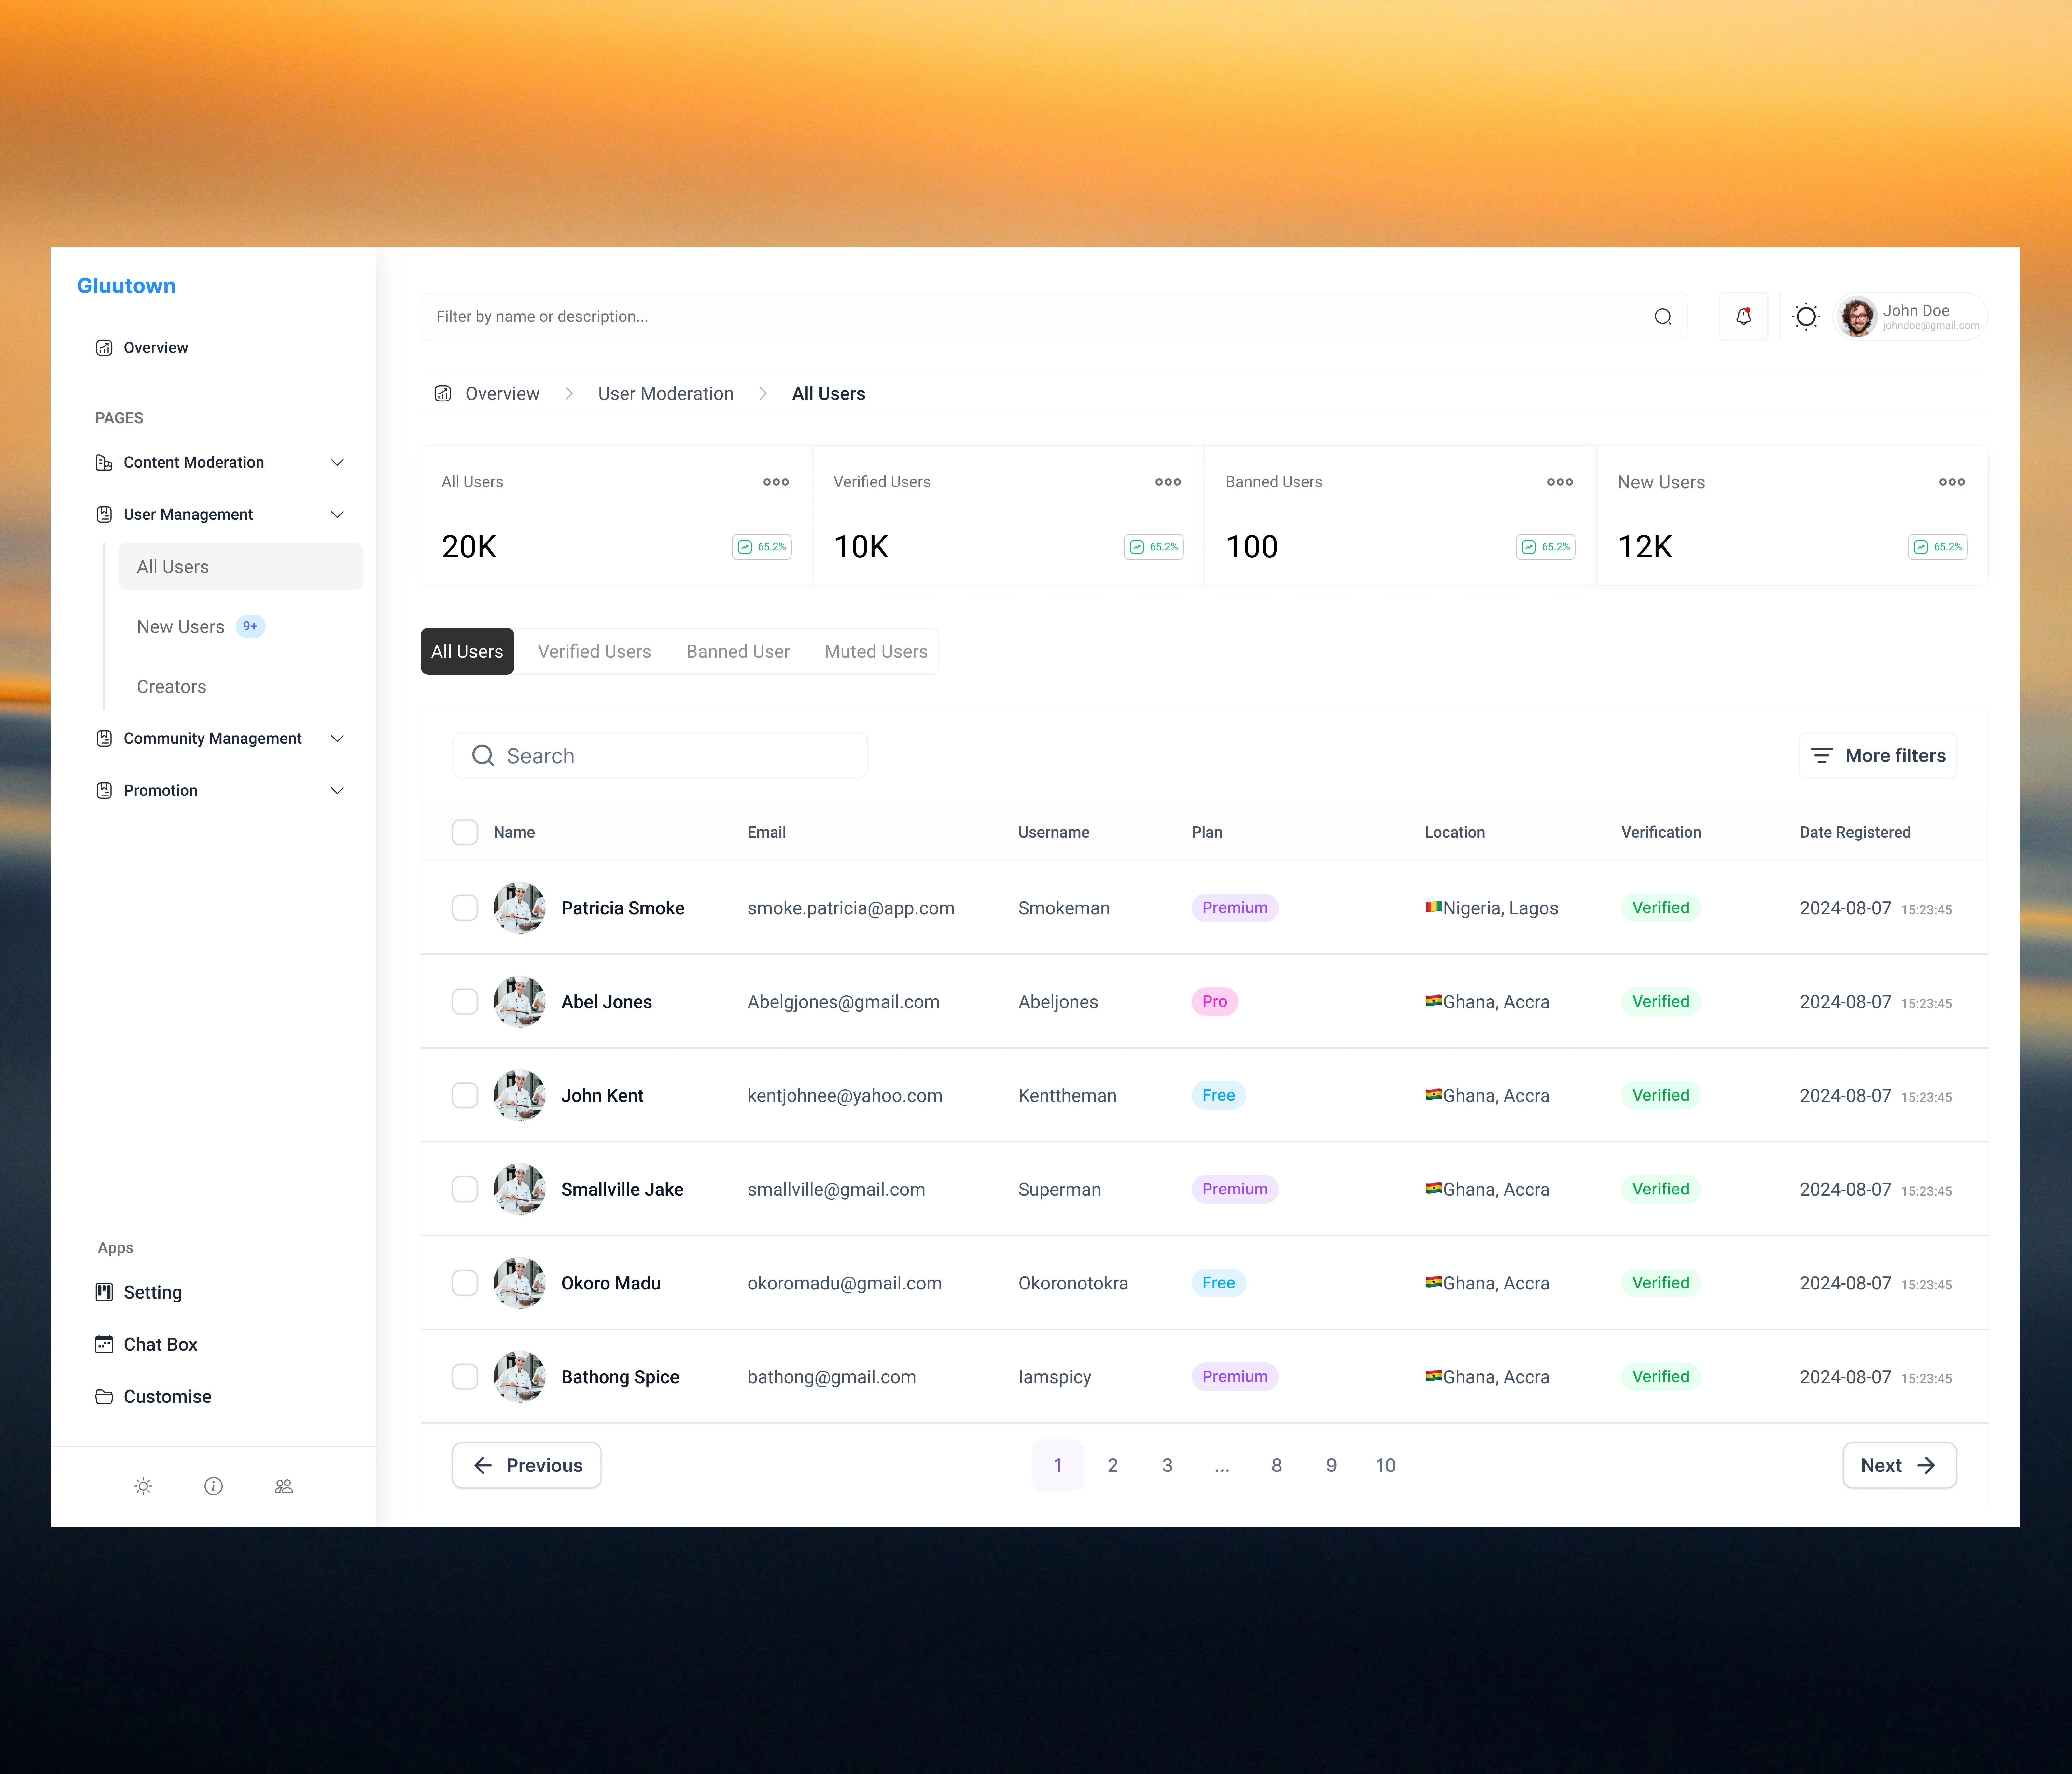Click the info icon in sidebar footer
Screen dimensions: 2072x1774
coord(213,1486)
